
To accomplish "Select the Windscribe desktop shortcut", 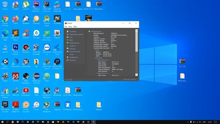I will point(57,92).
